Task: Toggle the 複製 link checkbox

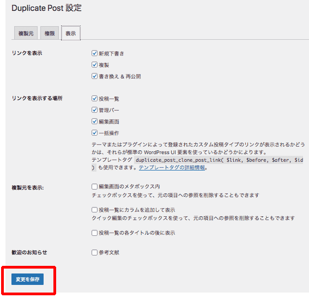Action: click(x=94, y=65)
